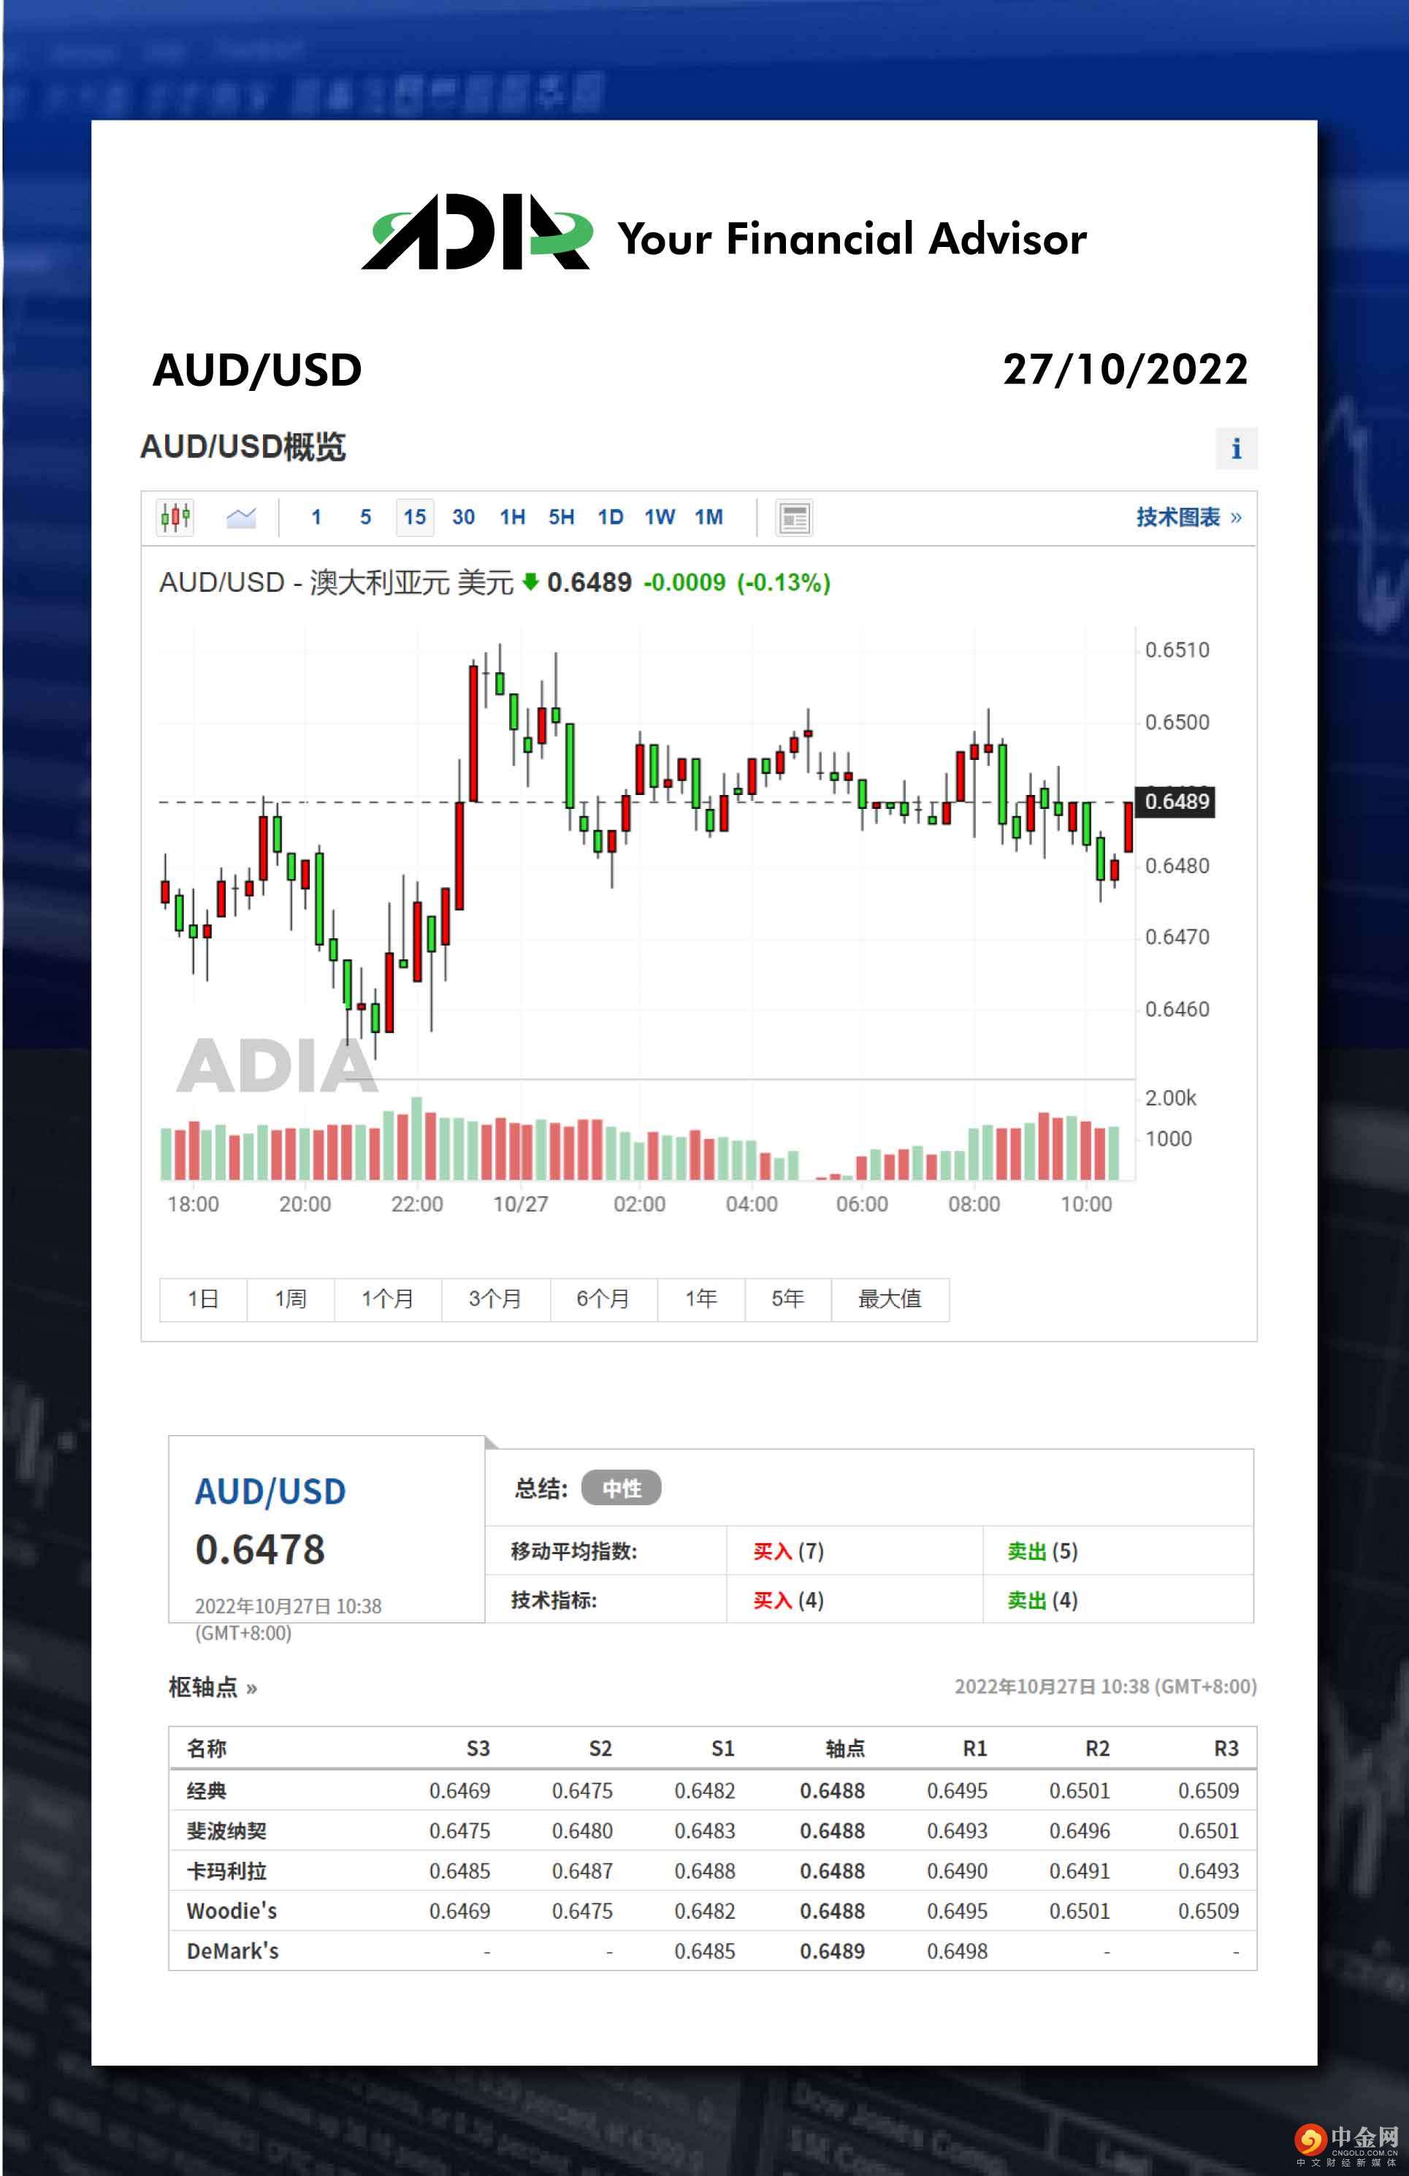Click the green down arrow price indicator

tap(530, 582)
